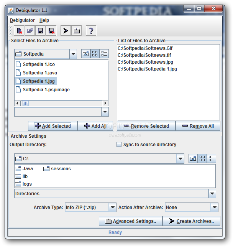
Task: Switch output browser to details view
Action: (x=212, y=158)
